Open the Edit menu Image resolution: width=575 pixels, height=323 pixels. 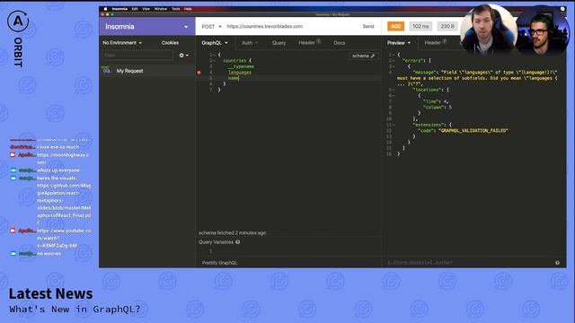pyautogui.click(x=135, y=9)
